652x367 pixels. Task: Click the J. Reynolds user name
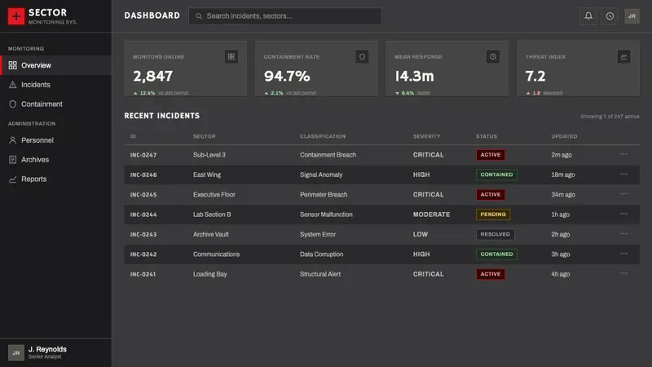47,349
